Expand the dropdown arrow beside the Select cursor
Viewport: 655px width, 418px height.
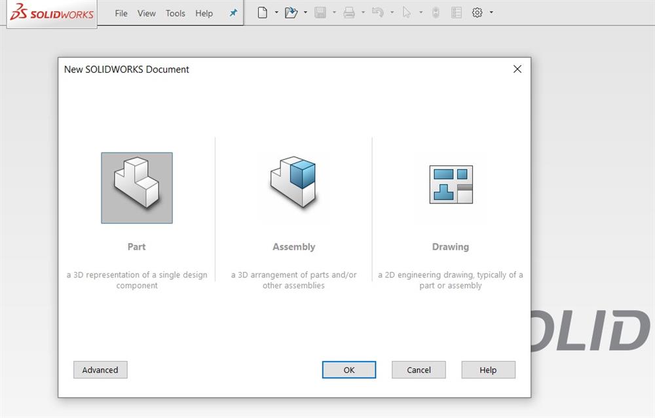[421, 12]
